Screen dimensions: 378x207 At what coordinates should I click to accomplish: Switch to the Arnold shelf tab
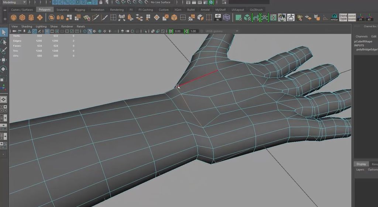click(x=205, y=10)
